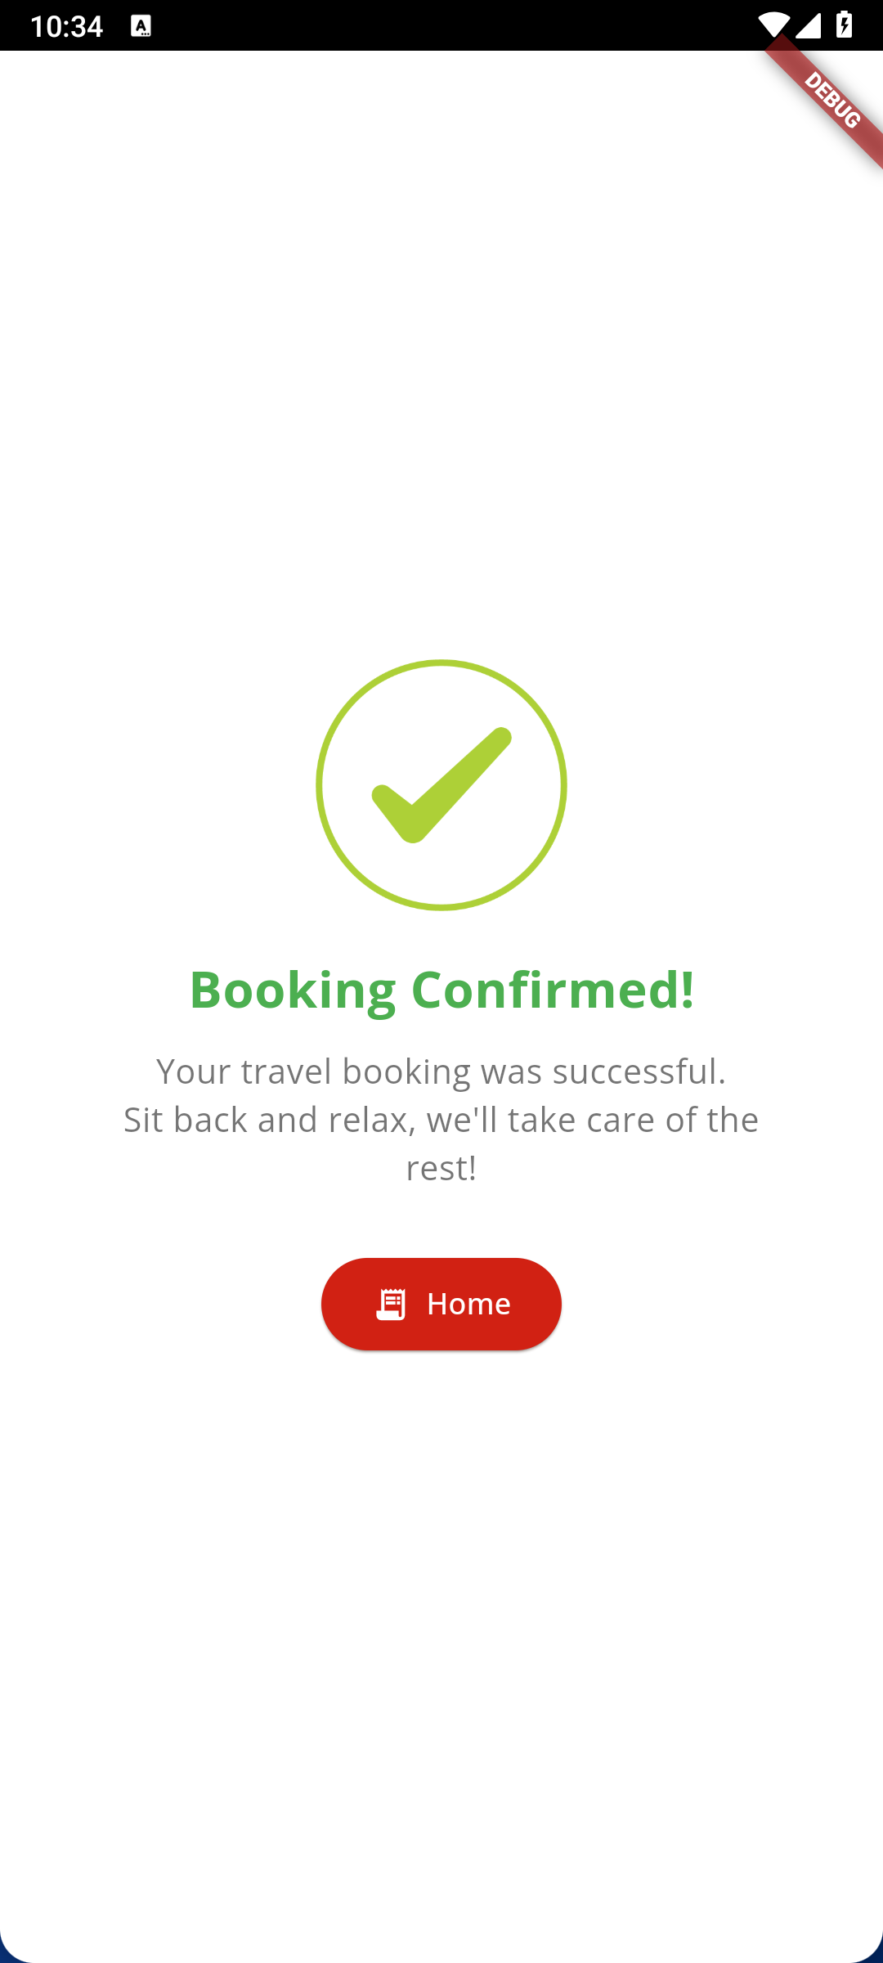Screen dimensions: 883x1963
Task: Click the word 'Booking' in the heading
Action: point(293,990)
